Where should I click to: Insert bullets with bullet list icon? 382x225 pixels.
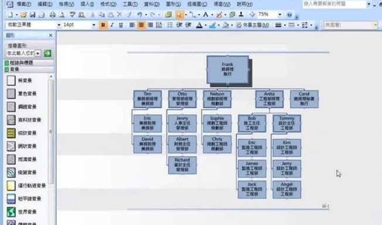170,25
